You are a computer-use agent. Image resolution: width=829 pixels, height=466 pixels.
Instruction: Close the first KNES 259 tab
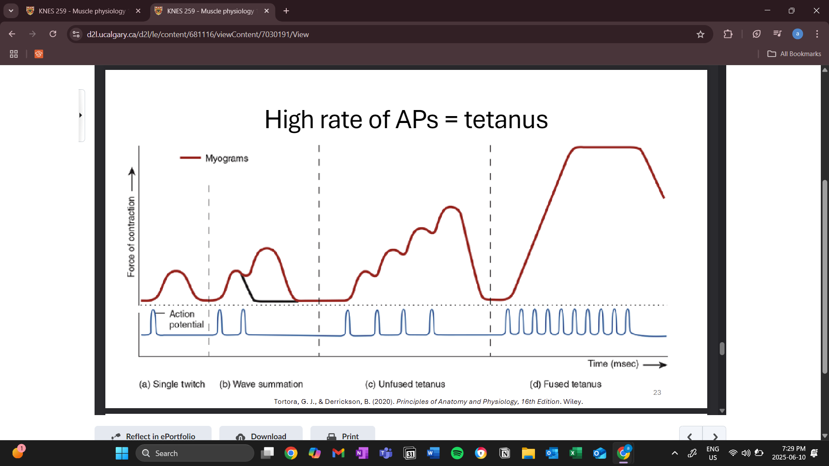[x=138, y=11]
